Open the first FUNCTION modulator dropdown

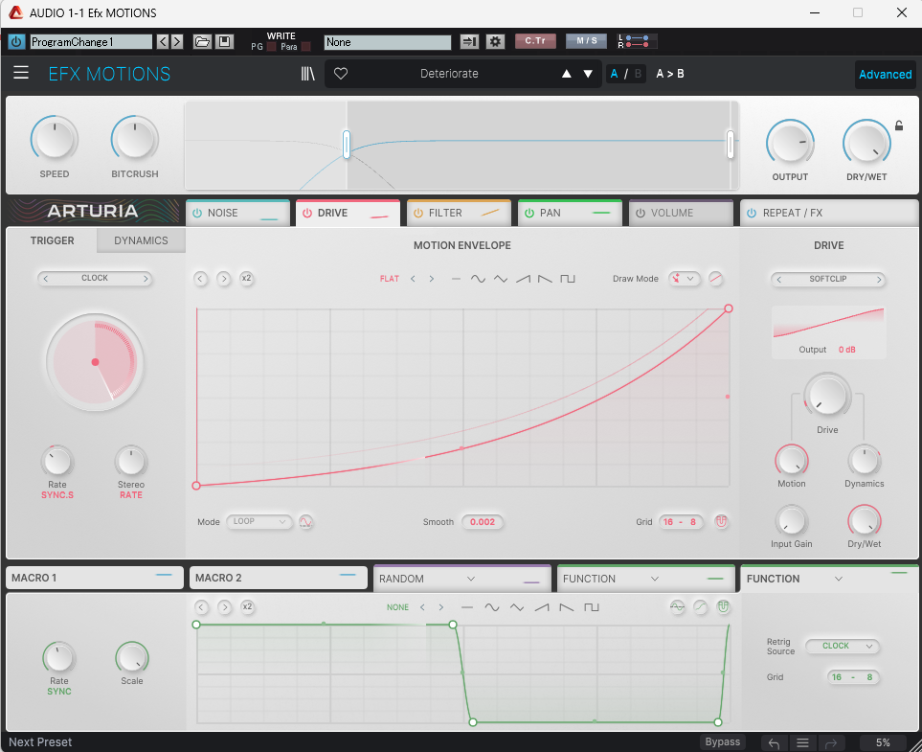coord(655,579)
